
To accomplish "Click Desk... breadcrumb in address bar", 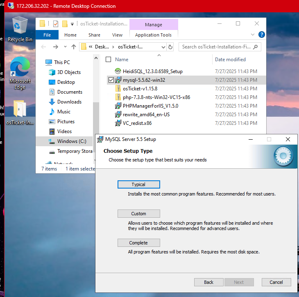I will 102,47.
